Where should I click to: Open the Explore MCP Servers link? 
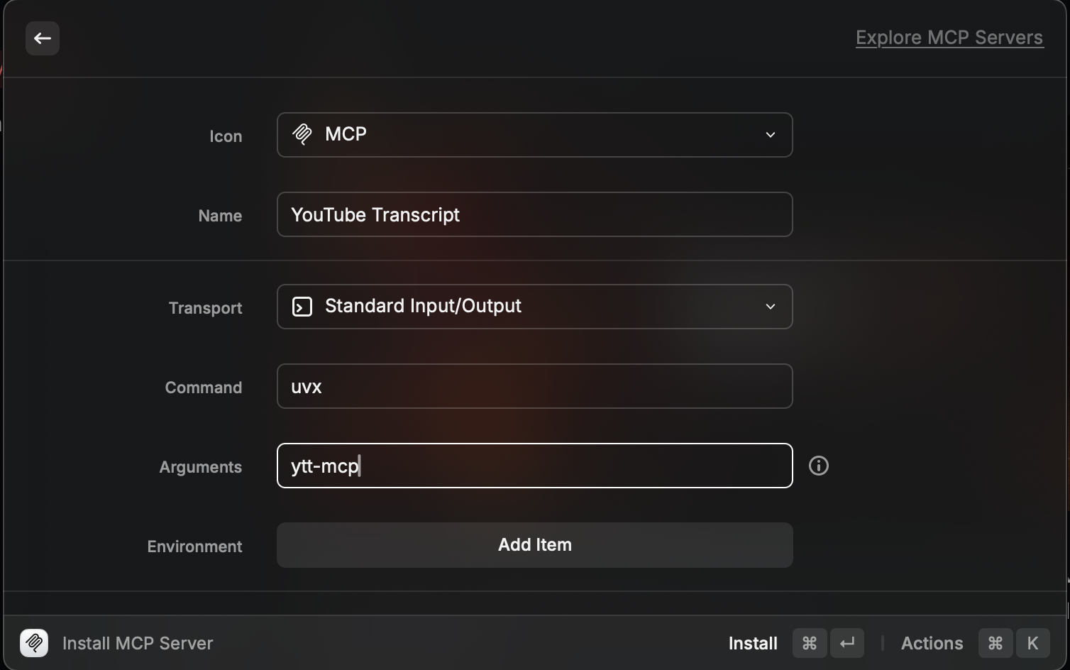[949, 38]
